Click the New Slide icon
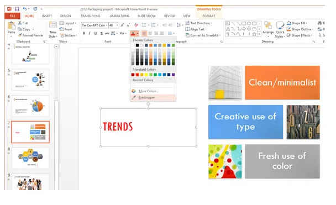The height and width of the screenshot is (205, 336). 53,25
